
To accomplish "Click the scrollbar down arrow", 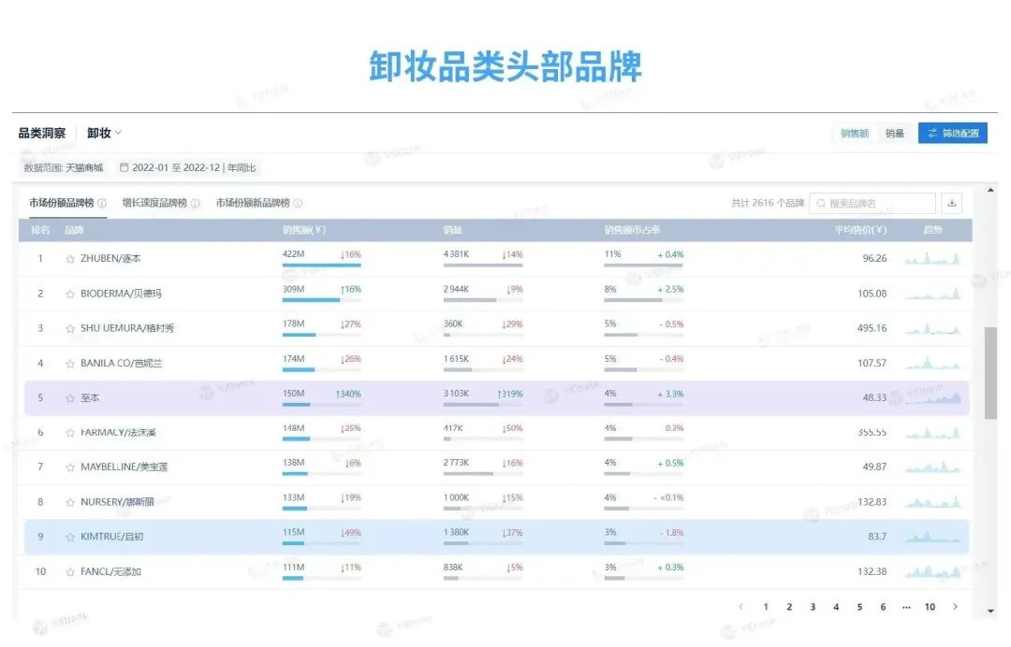I will click(x=990, y=611).
